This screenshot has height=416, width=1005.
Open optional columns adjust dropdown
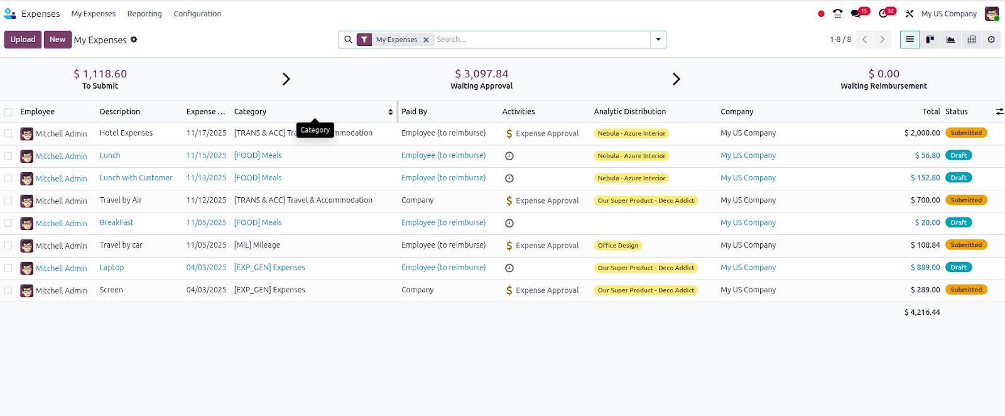(999, 112)
